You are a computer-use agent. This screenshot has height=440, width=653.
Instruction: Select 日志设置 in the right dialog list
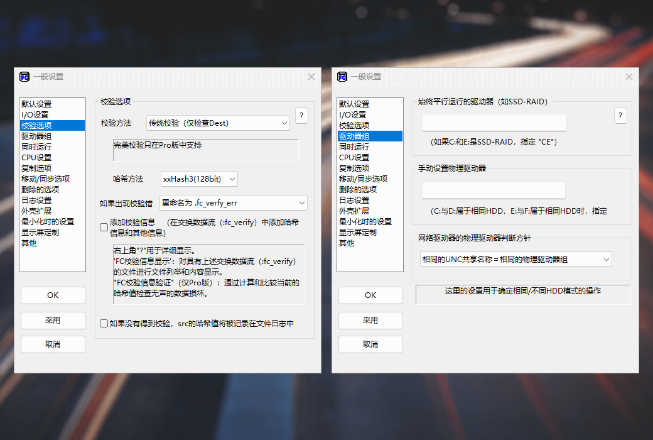[353, 200]
